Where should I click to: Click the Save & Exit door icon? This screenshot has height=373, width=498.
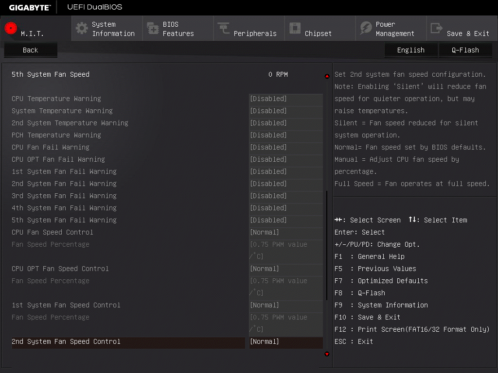click(436, 28)
